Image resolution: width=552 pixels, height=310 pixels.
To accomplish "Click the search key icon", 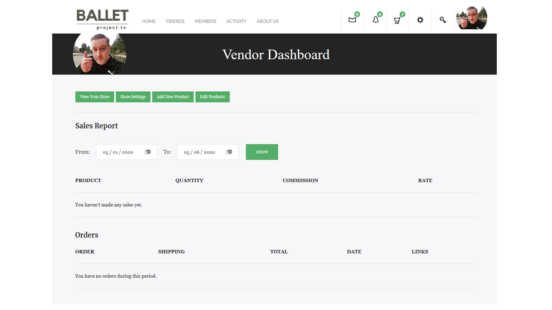I will (x=442, y=20).
